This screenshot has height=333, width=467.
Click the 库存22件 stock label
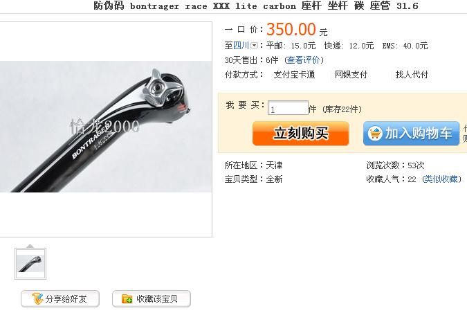[x=342, y=109]
